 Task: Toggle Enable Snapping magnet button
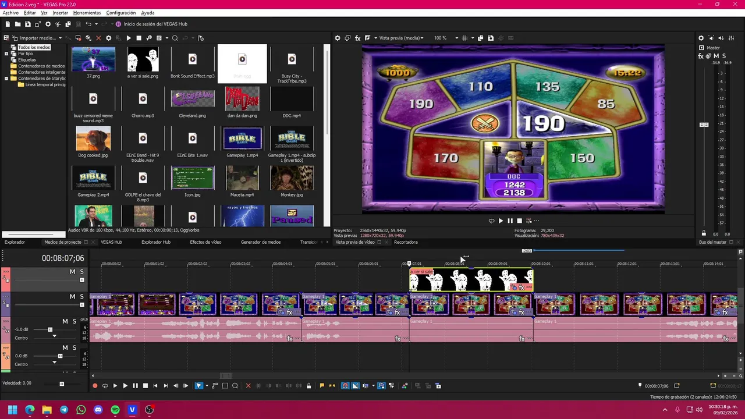pos(345,386)
